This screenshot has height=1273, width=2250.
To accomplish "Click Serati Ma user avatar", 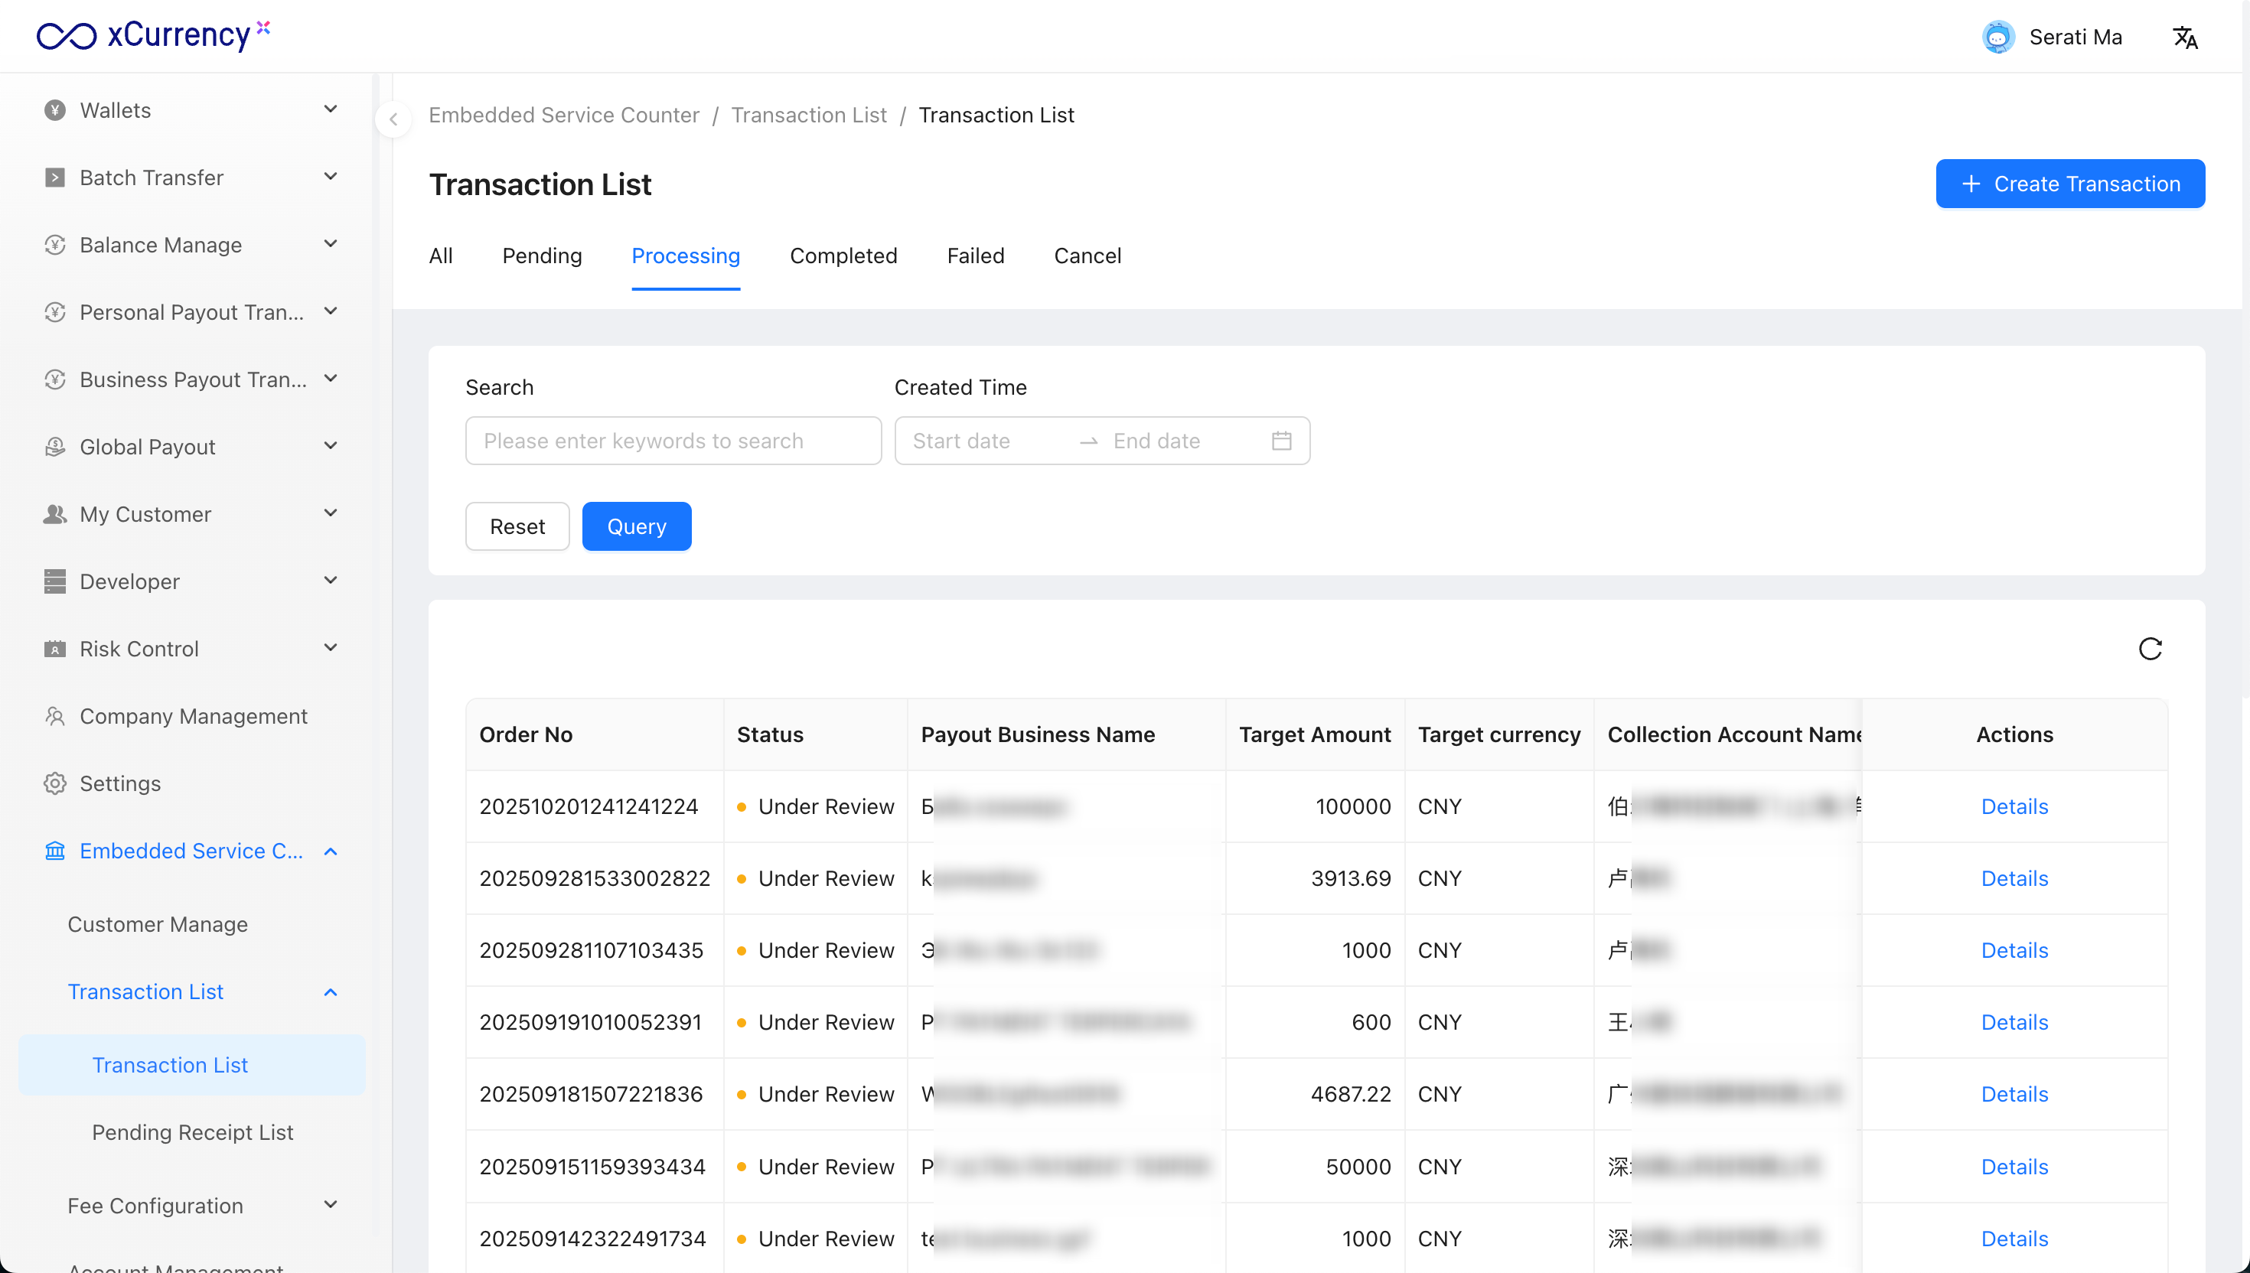I will [x=1997, y=37].
